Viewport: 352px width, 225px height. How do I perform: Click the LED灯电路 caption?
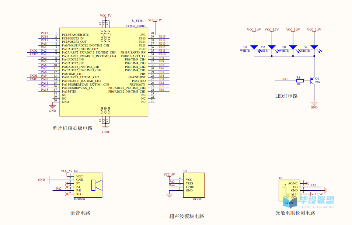pyautogui.click(x=286, y=96)
